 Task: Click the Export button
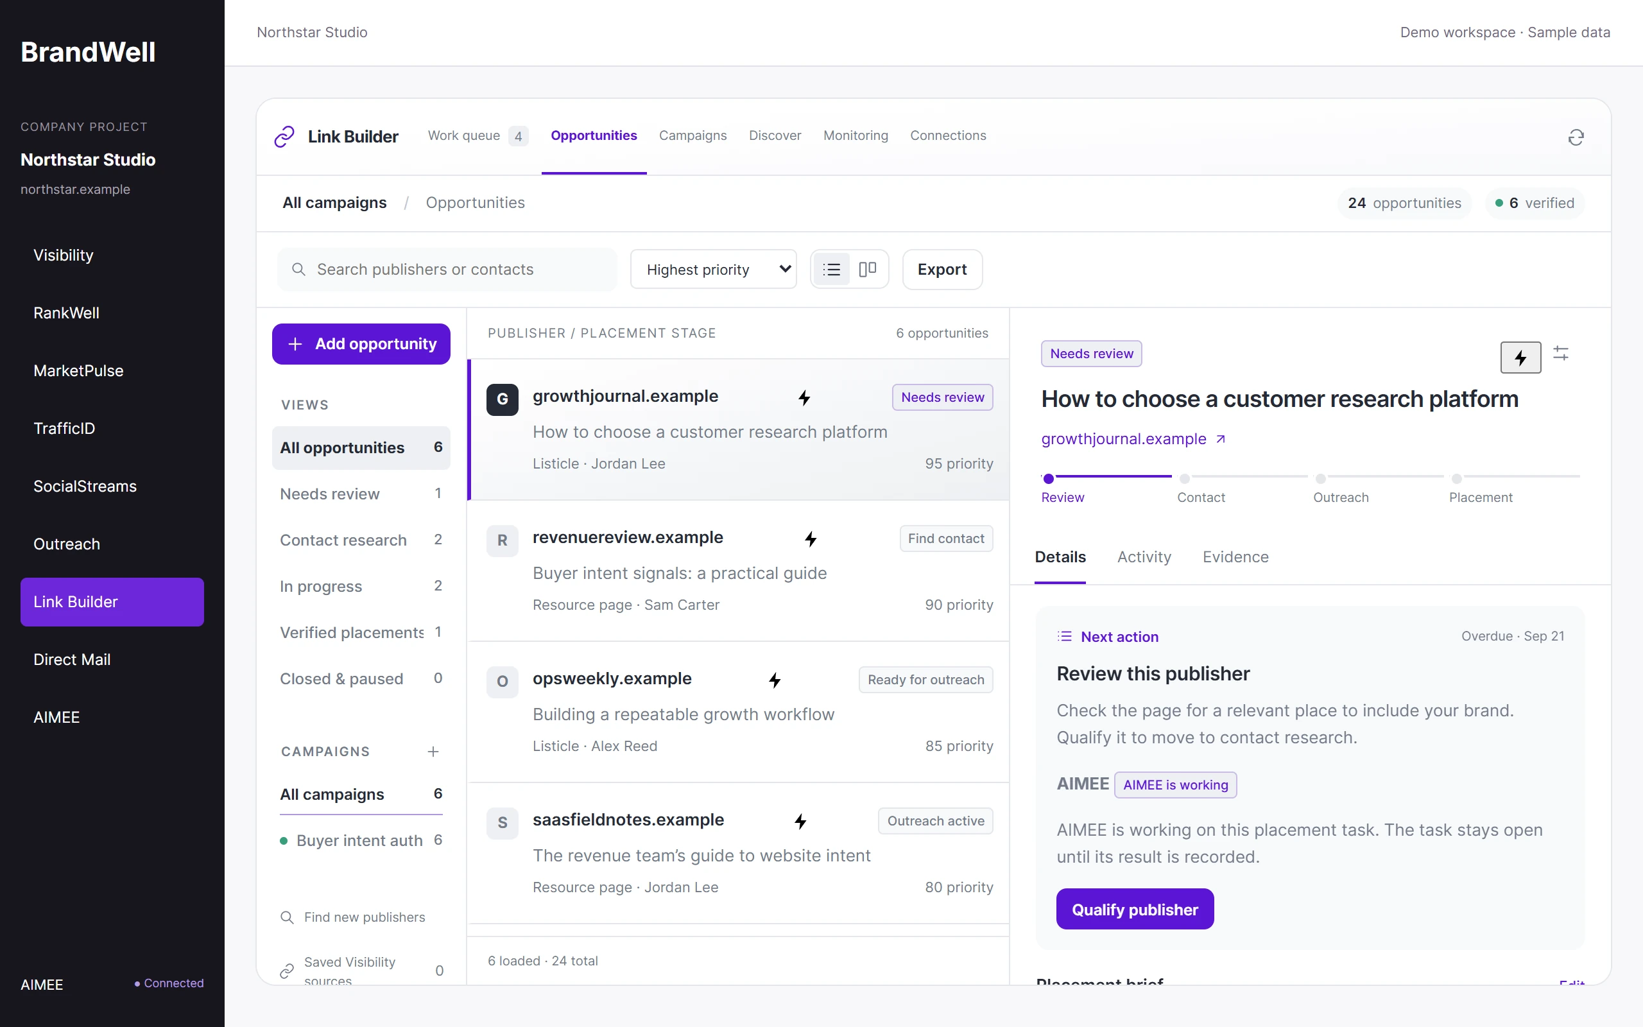pos(942,270)
